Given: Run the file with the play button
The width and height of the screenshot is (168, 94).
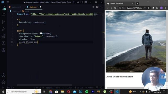Looking at the screenshot, I should [x=93, y=7].
